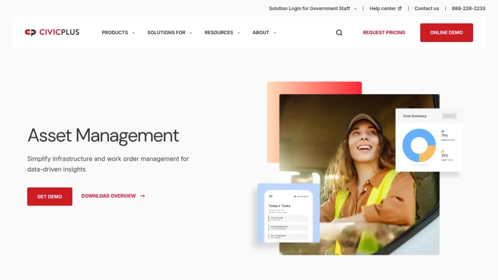Click the Asset Management heading
The width and height of the screenshot is (498, 280).
[x=103, y=136]
